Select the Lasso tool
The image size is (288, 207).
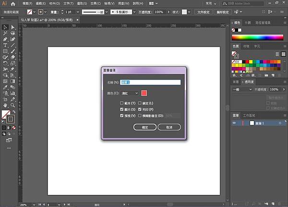[12, 33]
